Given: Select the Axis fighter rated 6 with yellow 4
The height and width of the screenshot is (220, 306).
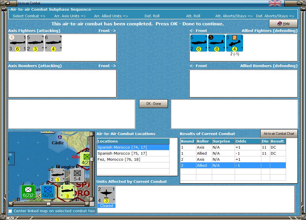Looking at the screenshot, I should (53, 43).
